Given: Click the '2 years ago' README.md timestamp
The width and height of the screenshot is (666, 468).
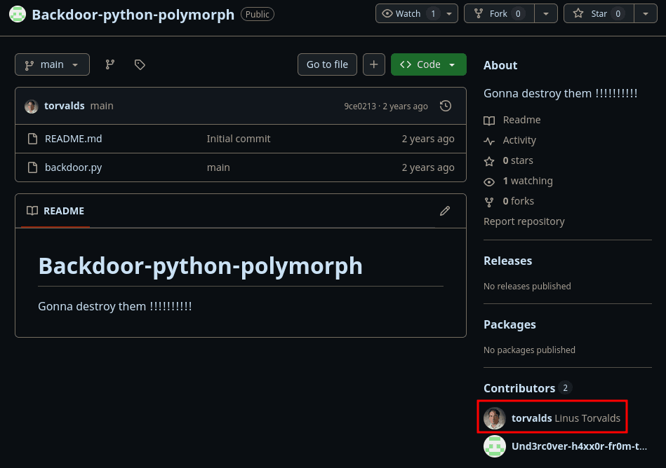Looking at the screenshot, I should [428, 139].
